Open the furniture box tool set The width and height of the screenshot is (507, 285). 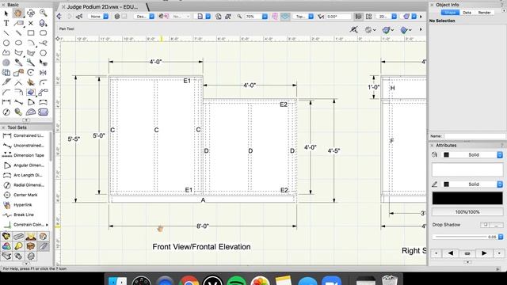click(31, 246)
